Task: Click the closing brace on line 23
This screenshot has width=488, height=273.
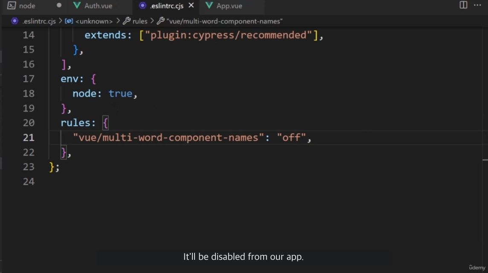Action: click(52, 167)
